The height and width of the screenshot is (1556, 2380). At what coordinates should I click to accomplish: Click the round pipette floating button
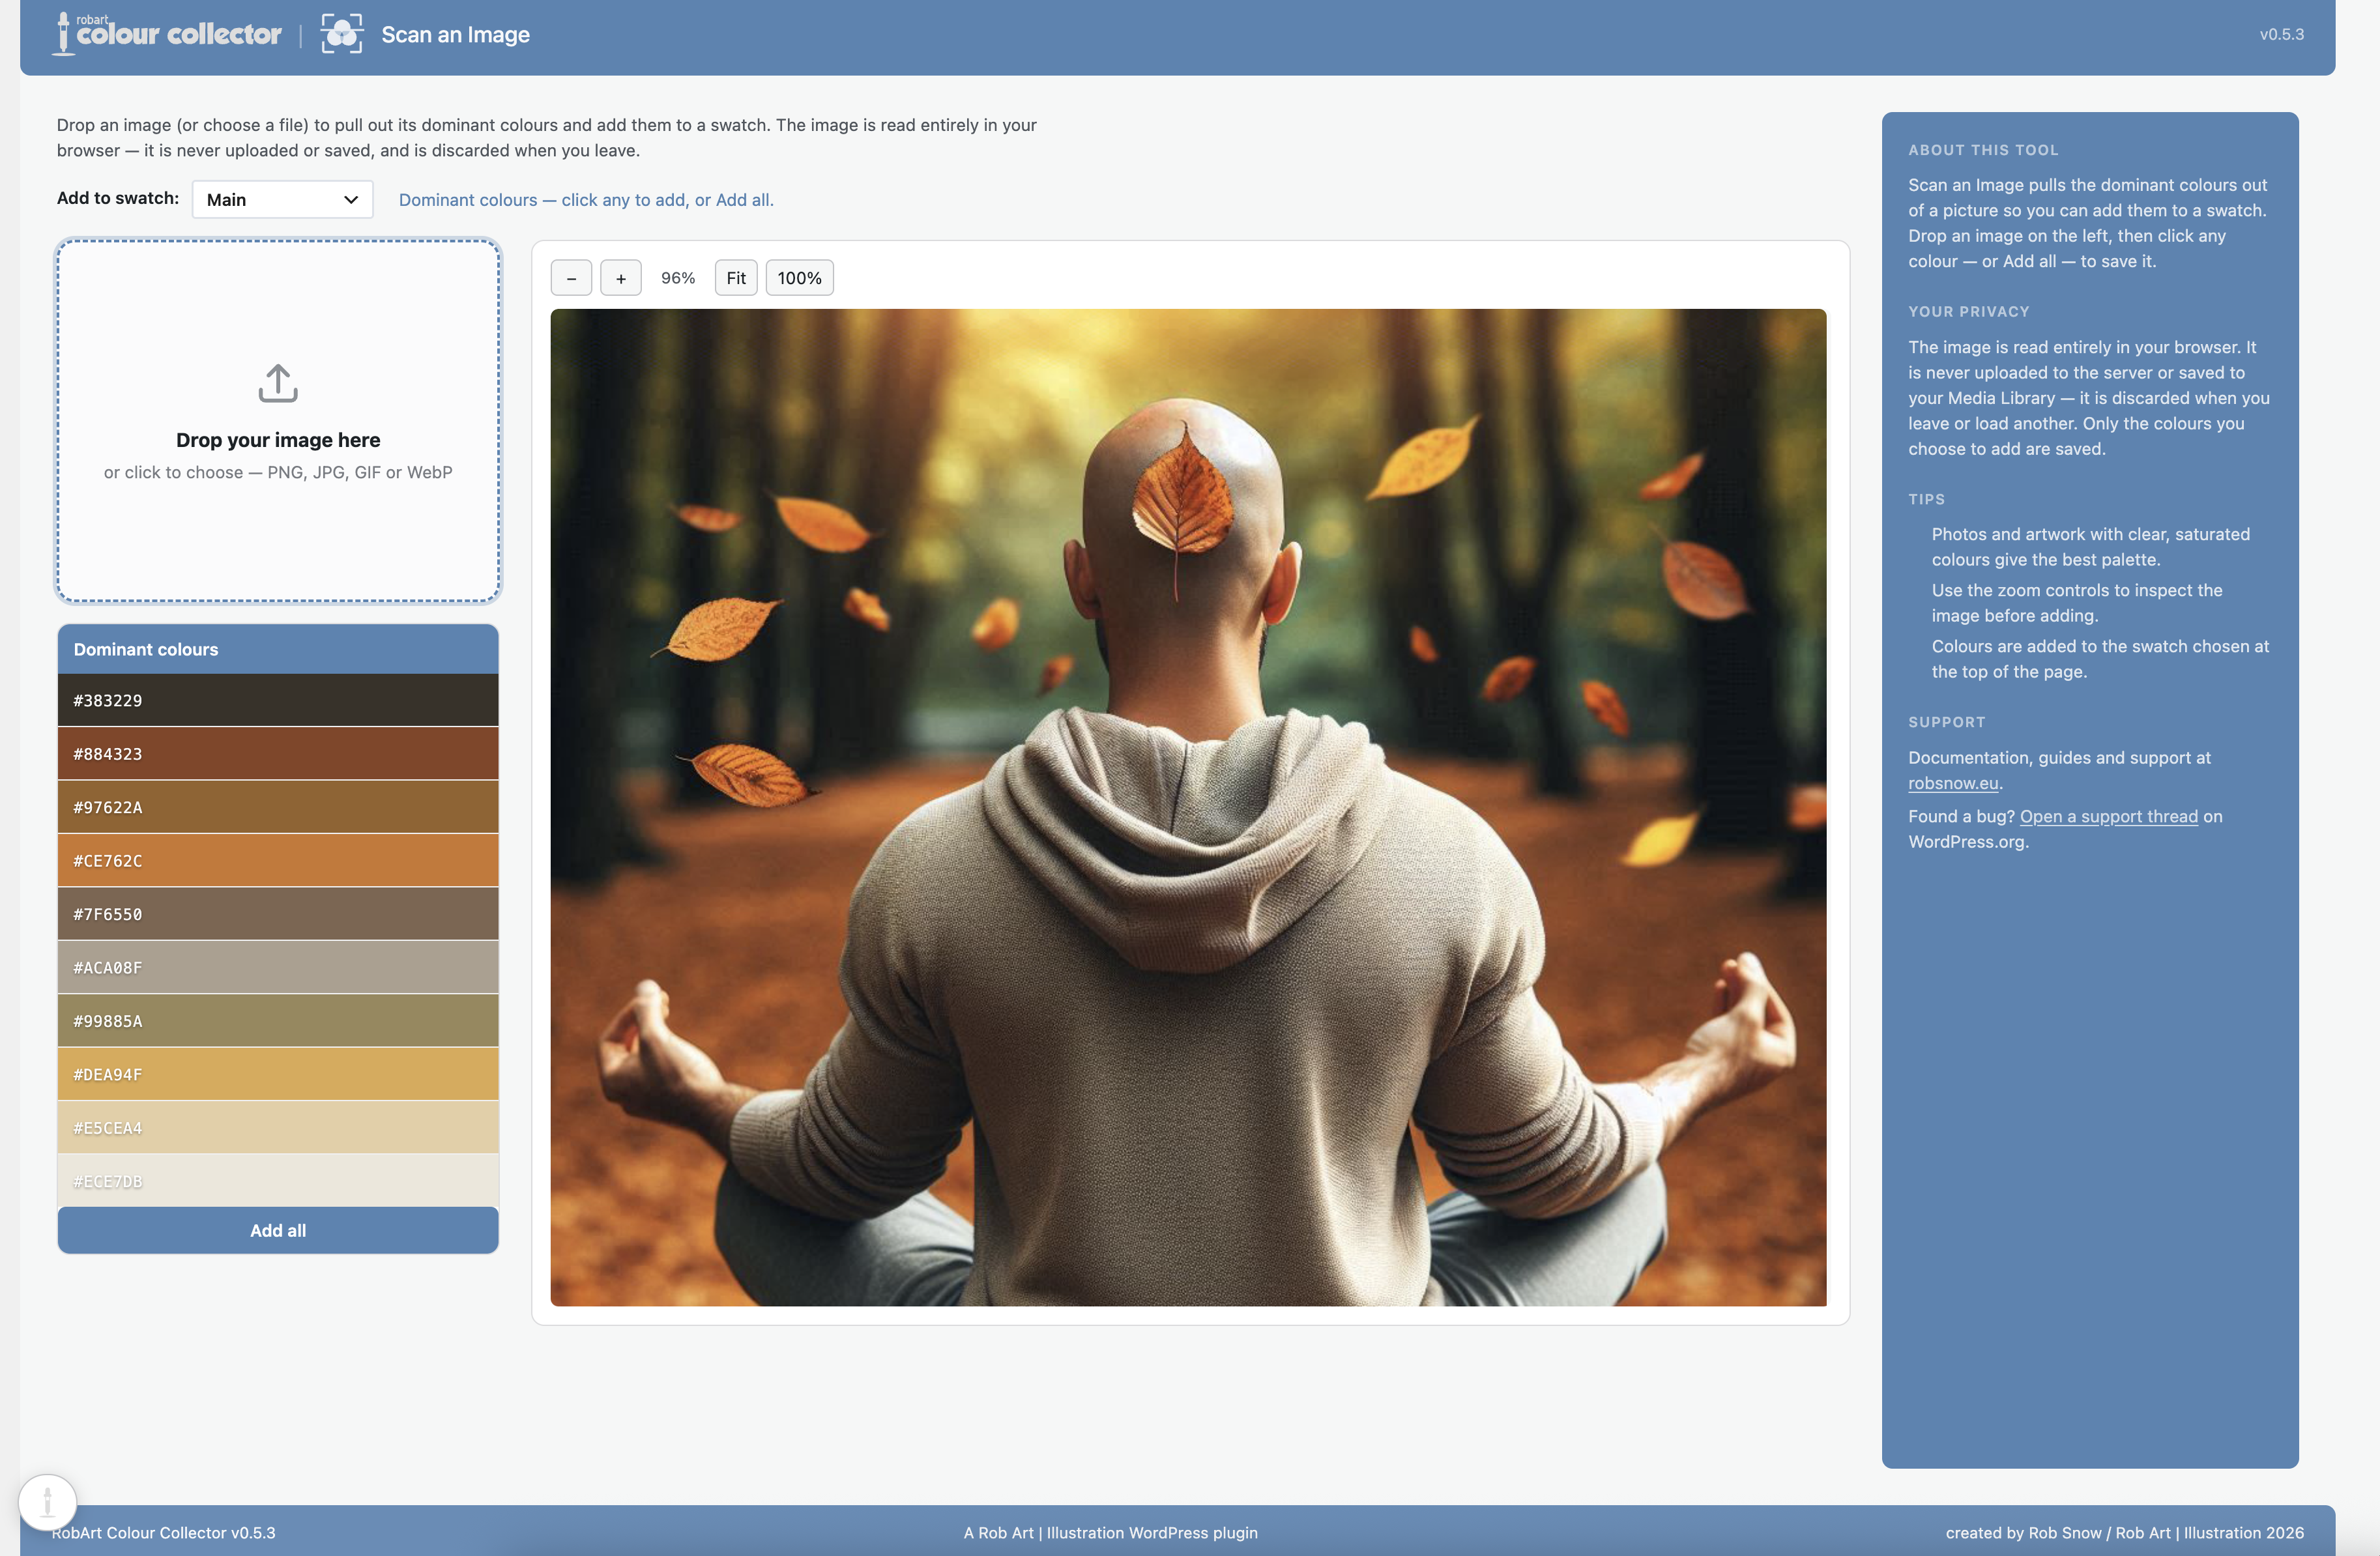tap(47, 1502)
